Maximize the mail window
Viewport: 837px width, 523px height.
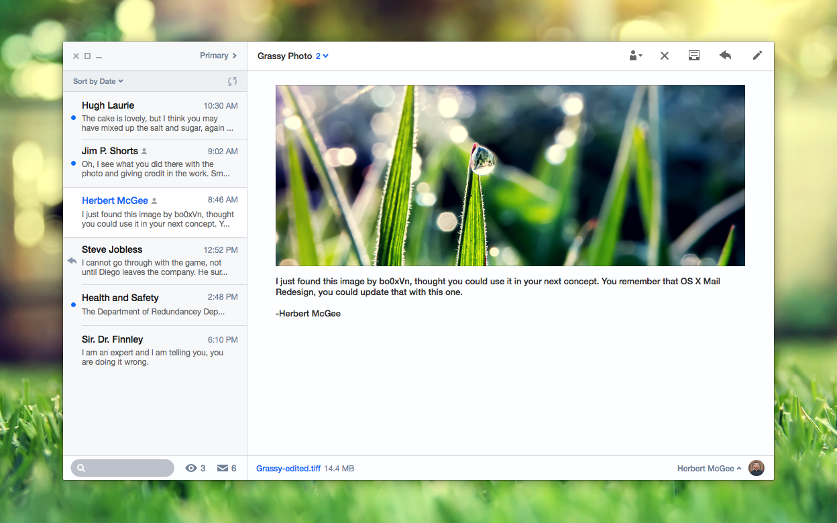tap(88, 56)
